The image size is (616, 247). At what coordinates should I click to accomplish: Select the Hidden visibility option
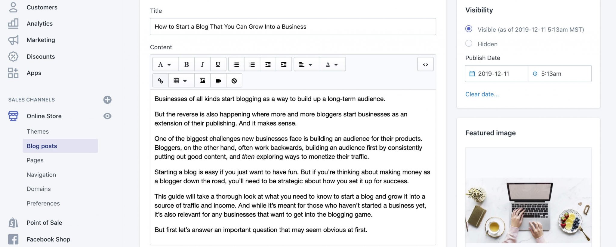[x=469, y=43]
